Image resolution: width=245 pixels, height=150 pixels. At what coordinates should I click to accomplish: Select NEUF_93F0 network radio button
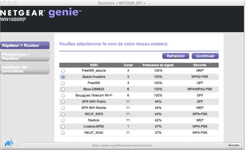point(63,114)
